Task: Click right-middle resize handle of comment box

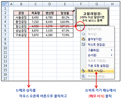Action: click(109, 17)
